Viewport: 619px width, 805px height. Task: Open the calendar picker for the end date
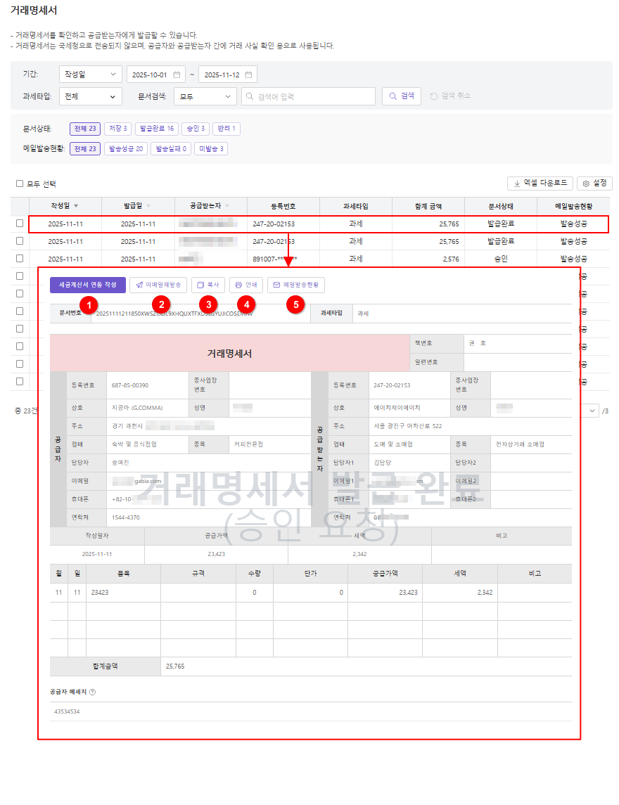coord(248,73)
